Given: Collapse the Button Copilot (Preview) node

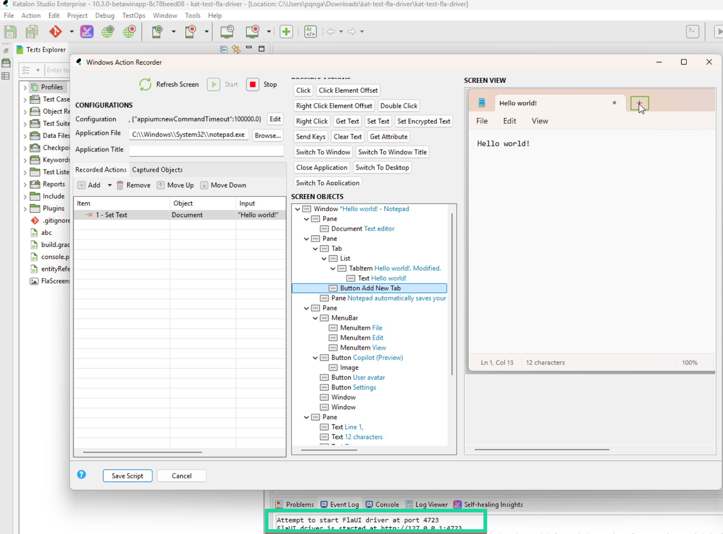Looking at the screenshot, I should pyautogui.click(x=315, y=358).
